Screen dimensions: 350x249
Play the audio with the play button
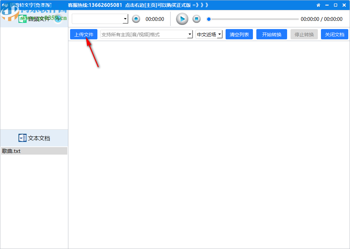point(182,19)
